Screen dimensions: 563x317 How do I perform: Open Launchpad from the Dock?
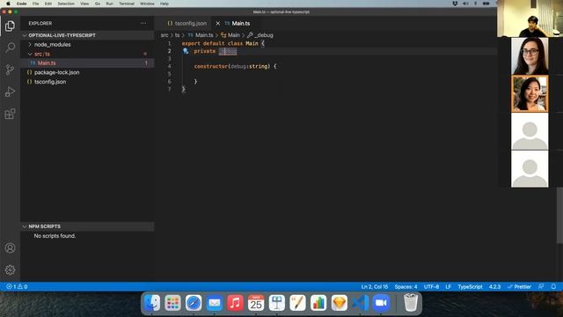(x=172, y=303)
